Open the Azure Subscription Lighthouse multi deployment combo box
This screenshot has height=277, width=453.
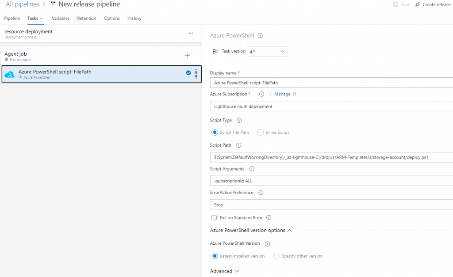[331, 106]
